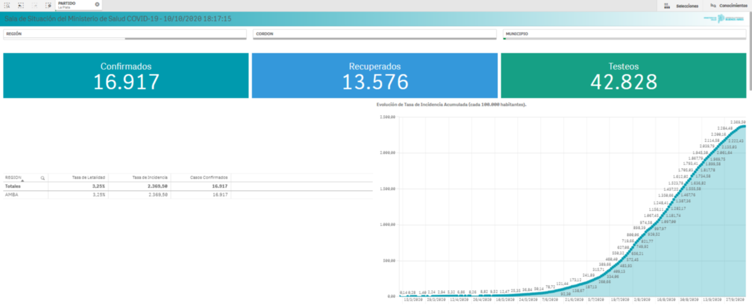This screenshot has height=307, width=752.
Task: Sort by Tasa de Incidencia column
Action: click(150, 177)
